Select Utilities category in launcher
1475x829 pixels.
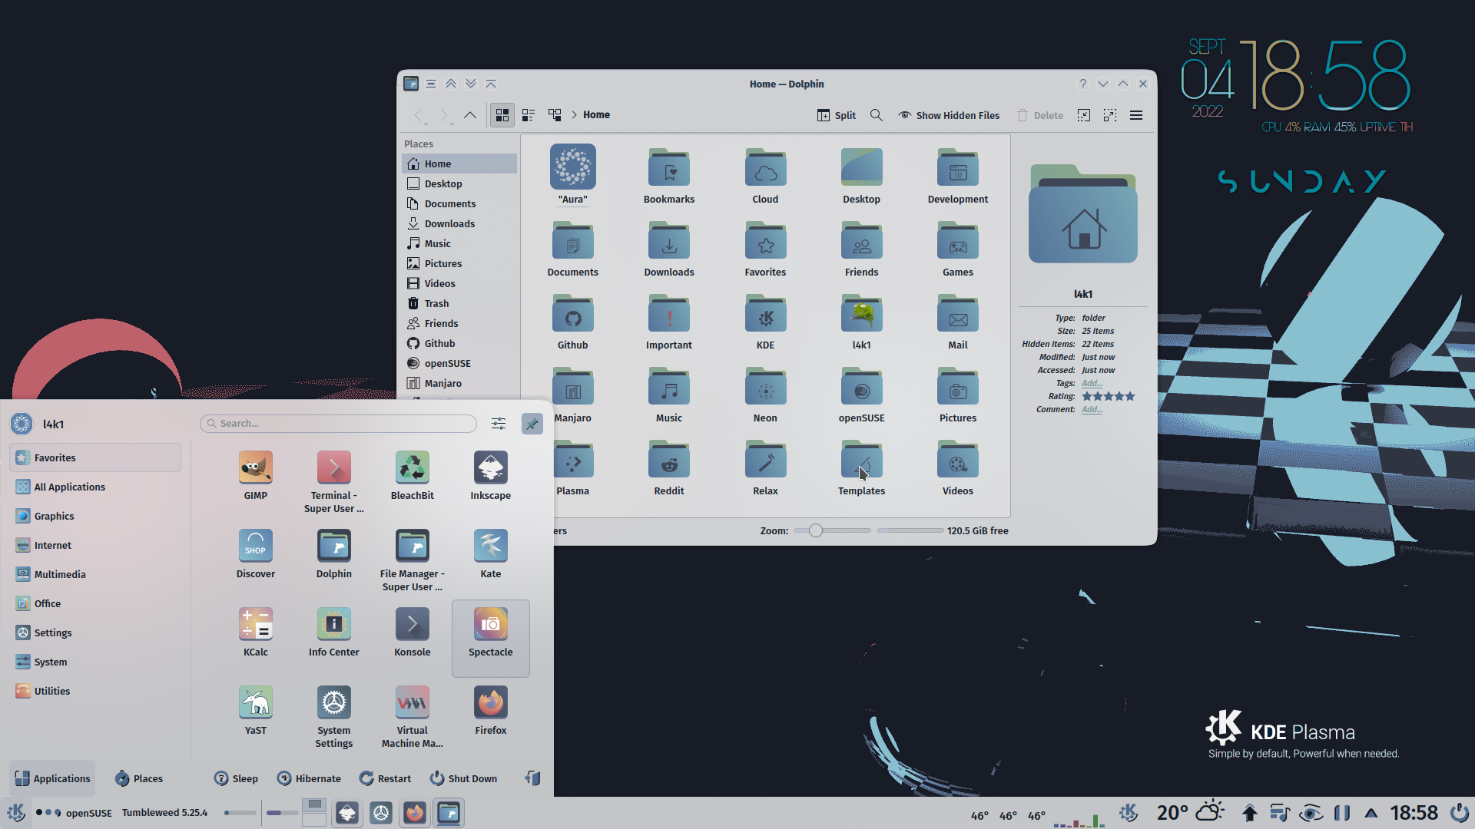[95, 691]
